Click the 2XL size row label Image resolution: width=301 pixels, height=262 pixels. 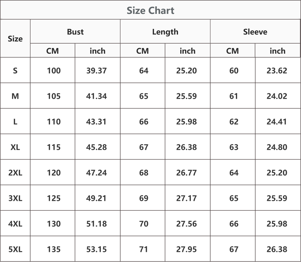click(15, 173)
